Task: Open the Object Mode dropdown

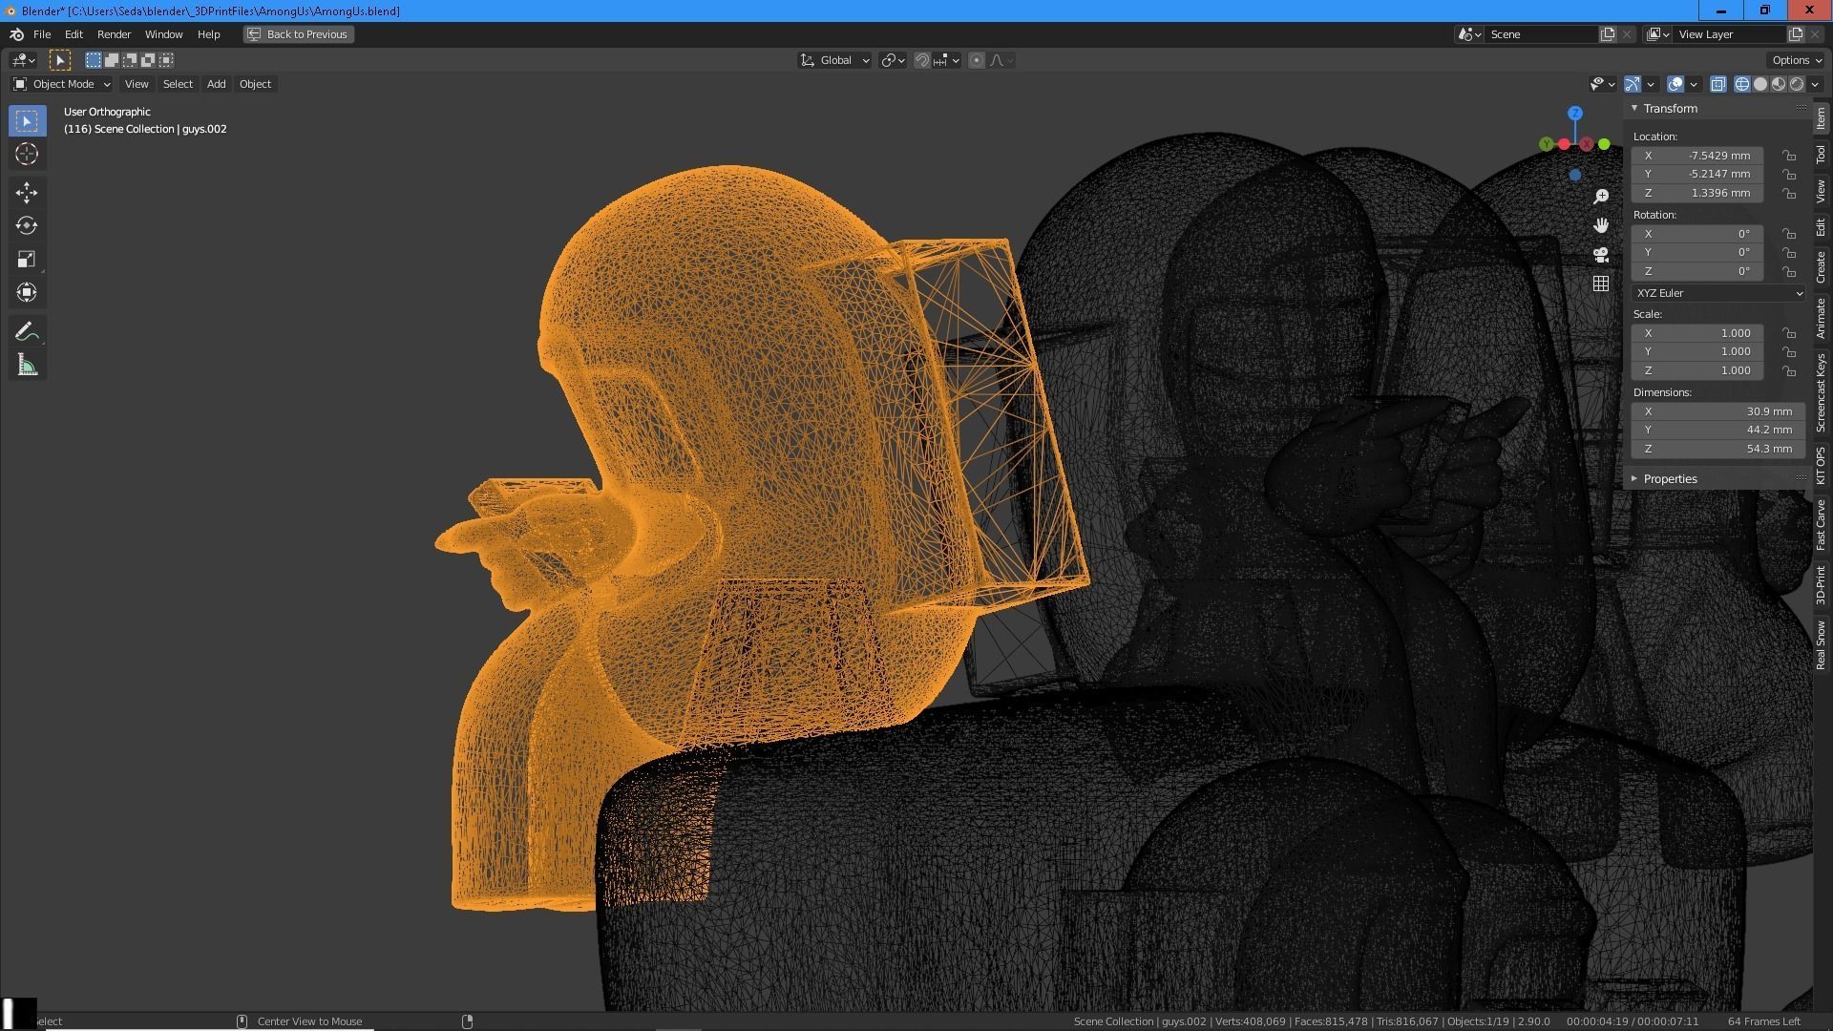Action: 61,84
